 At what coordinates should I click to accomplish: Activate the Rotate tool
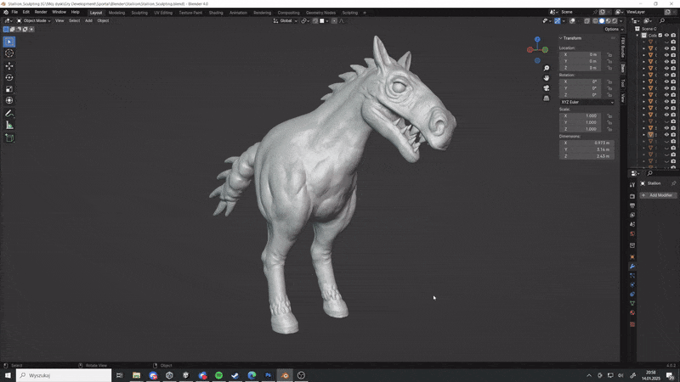pyautogui.click(x=9, y=77)
